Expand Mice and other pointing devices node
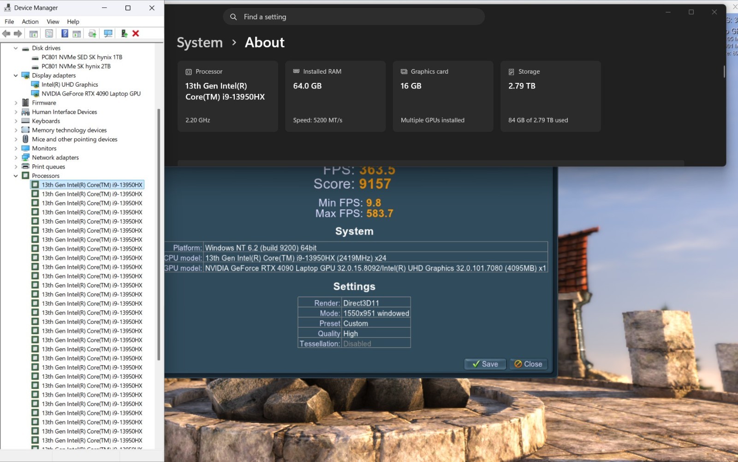 pos(16,139)
